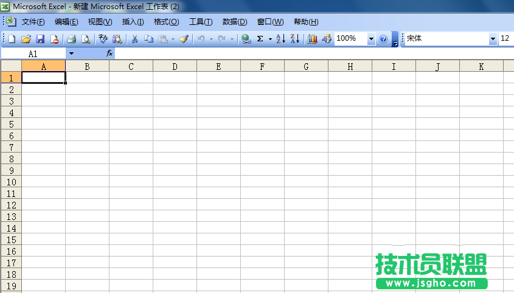
Task: Open the 100% zoom dropdown
Action: pos(371,39)
